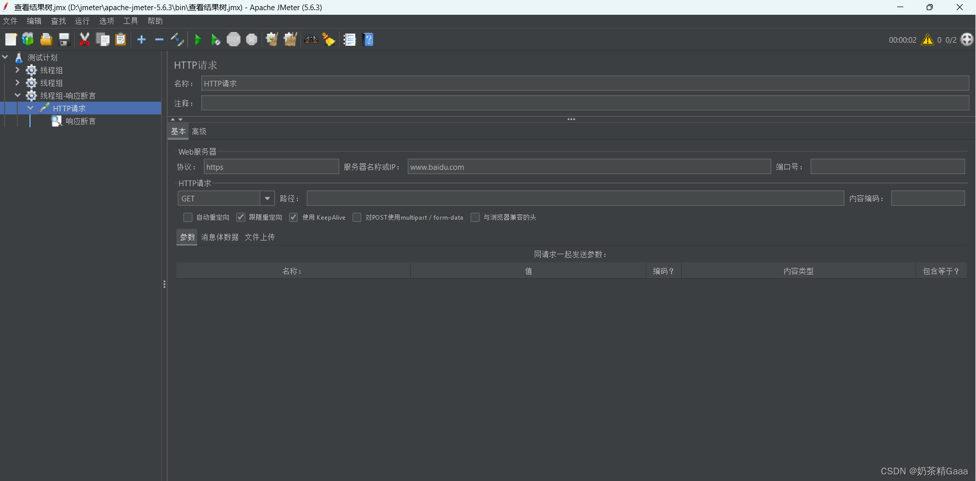Click the Search binoculars icon

click(x=311, y=40)
